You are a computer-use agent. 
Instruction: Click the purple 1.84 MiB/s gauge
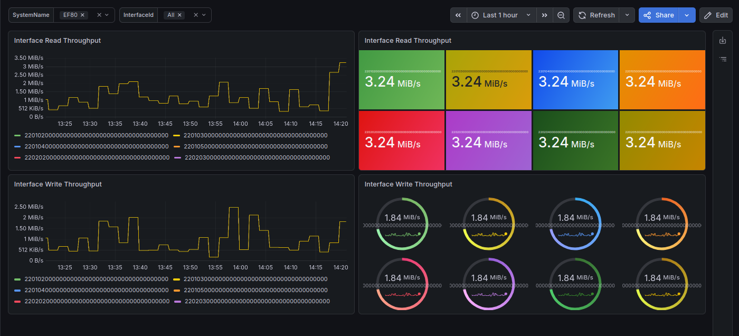tap(489, 284)
